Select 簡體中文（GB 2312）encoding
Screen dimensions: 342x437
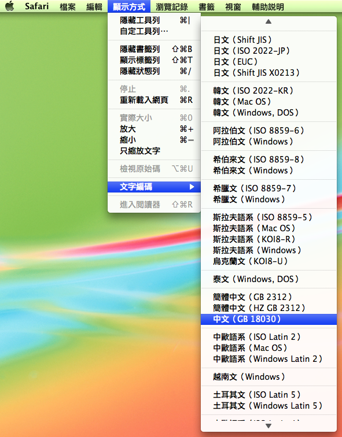pyautogui.click(x=269, y=297)
